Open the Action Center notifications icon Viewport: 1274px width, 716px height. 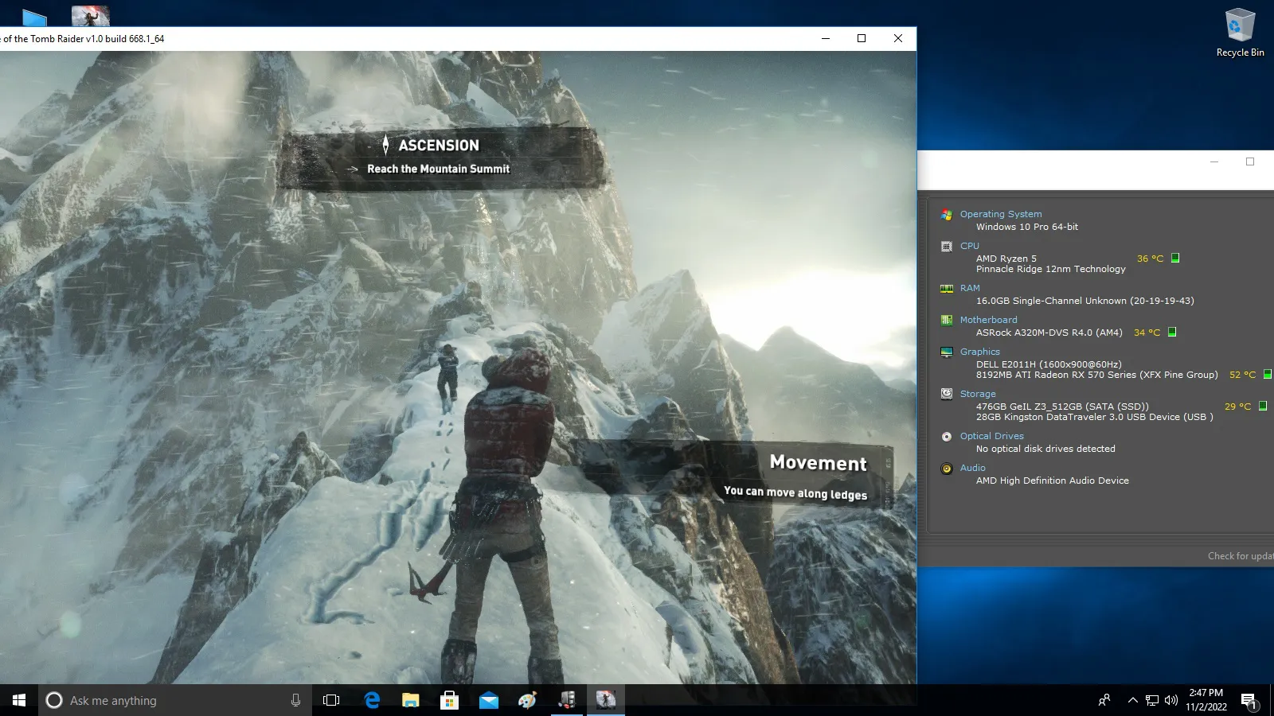pyautogui.click(x=1249, y=701)
